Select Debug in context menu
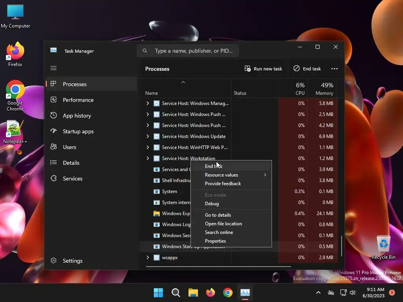 click(231, 204)
